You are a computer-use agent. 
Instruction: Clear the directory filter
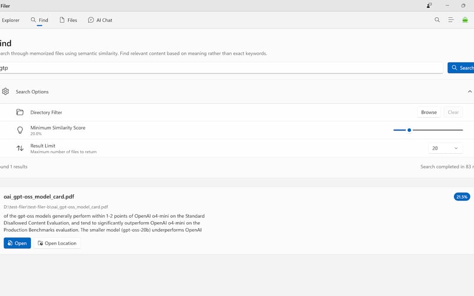453,112
